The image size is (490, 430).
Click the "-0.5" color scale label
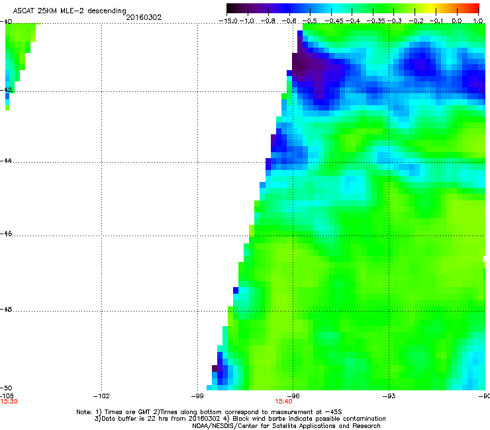click(310, 21)
